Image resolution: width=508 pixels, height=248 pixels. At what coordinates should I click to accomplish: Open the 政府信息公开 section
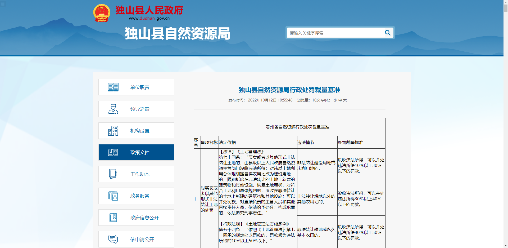coord(144,218)
